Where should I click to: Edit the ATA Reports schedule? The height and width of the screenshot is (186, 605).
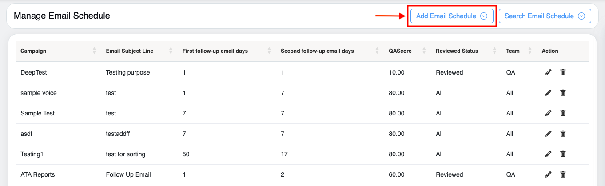point(548,174)
